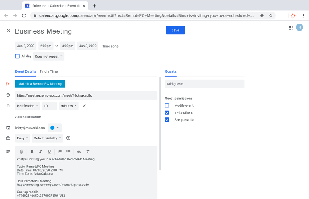The width and height of the screenshot is (309, 199).
Task: Open start date Jun 3, 2020
Action: (x=25, y=46)
